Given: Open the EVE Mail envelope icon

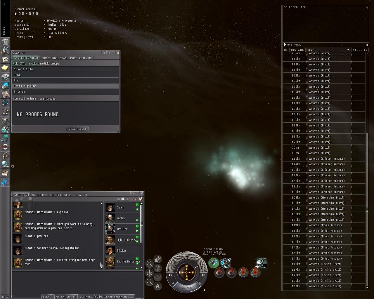Looking at the screenshot, I should [x=5, y=59].
